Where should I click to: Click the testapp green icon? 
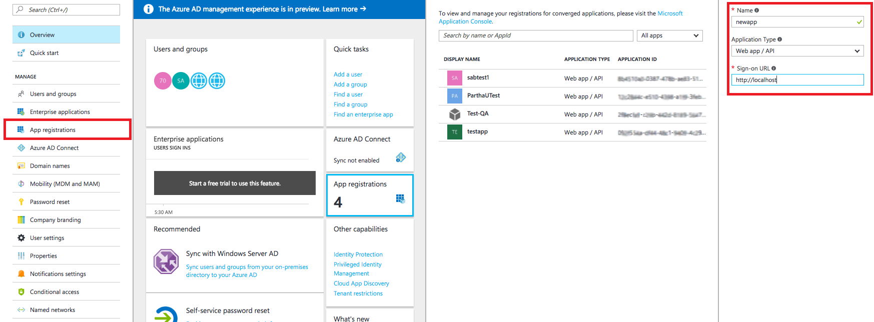(454, 132)
